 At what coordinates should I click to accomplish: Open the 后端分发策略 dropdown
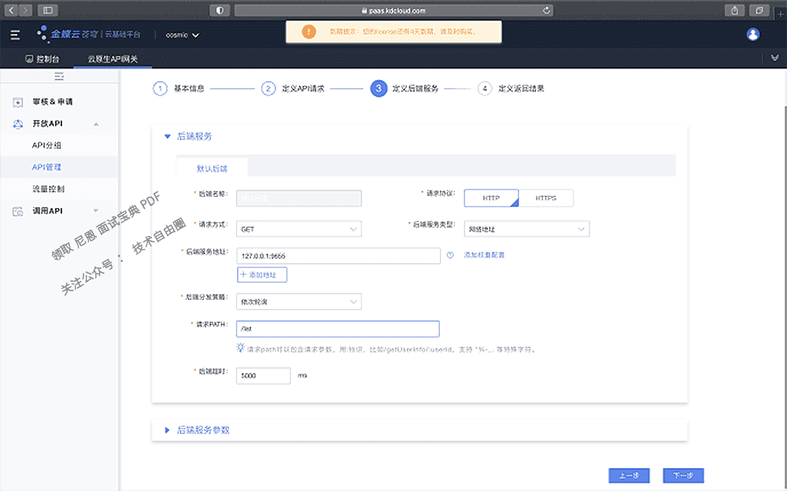click(298, 301)
